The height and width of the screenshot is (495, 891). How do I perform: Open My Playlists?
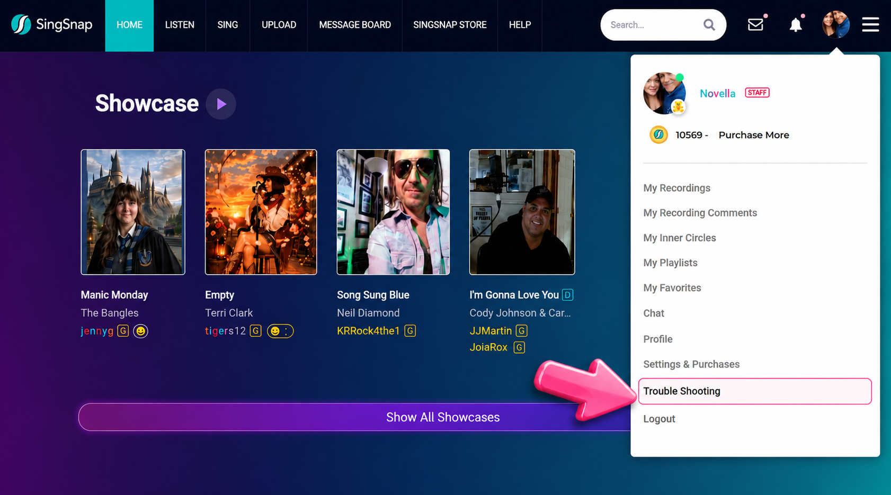click(670, 263)
